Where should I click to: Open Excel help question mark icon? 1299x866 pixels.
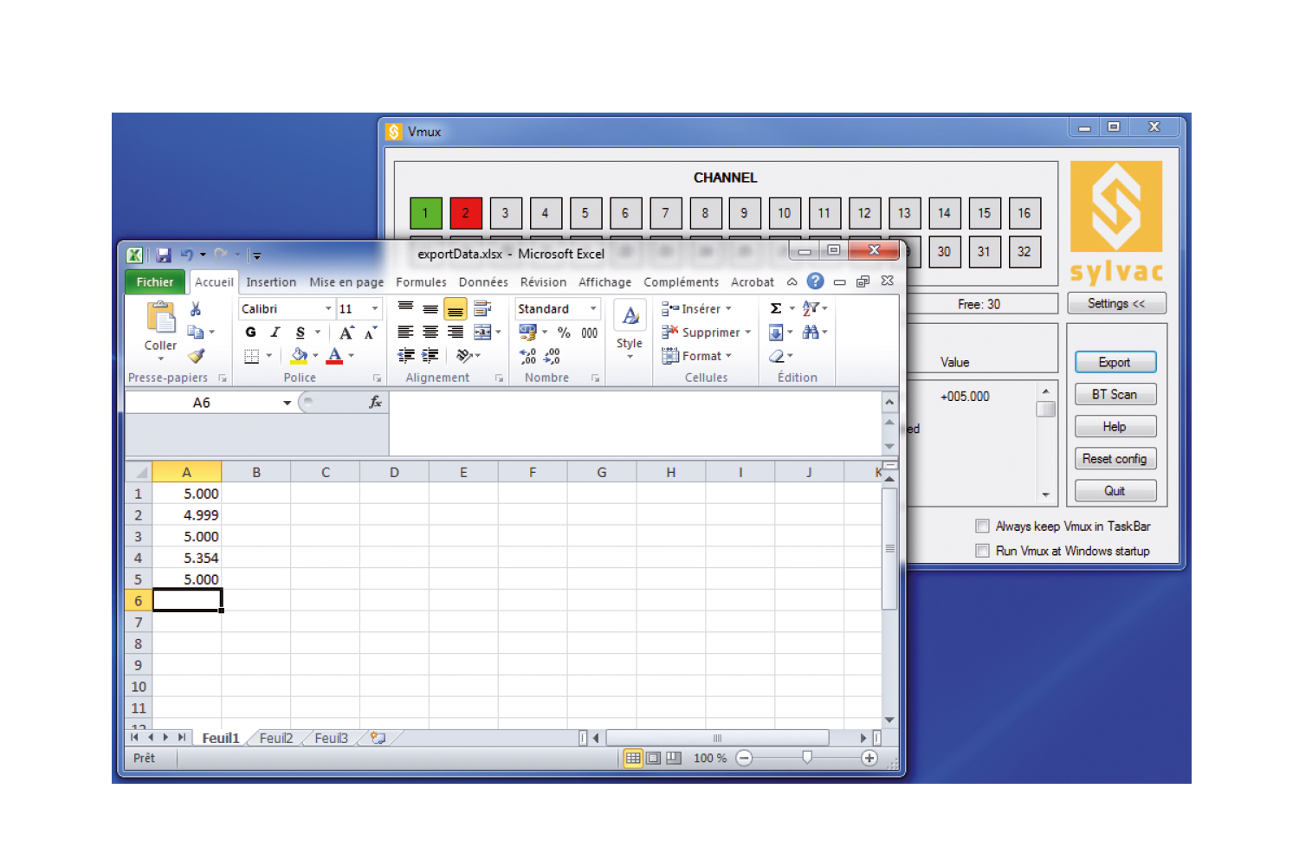[815, 281]
